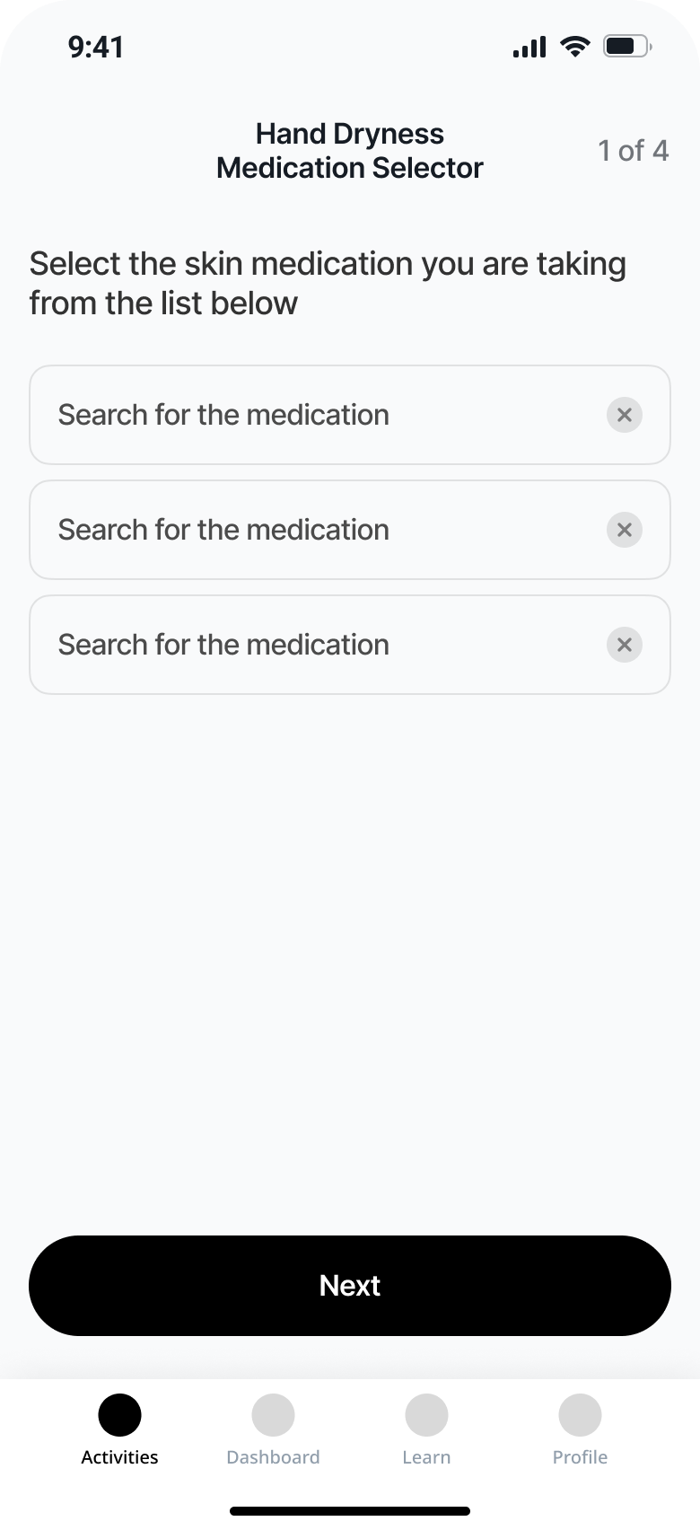
Task: Click the battery indicator icon
Action: (x=627, y=46)
